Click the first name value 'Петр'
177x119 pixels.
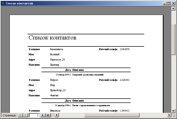(52, 85)
